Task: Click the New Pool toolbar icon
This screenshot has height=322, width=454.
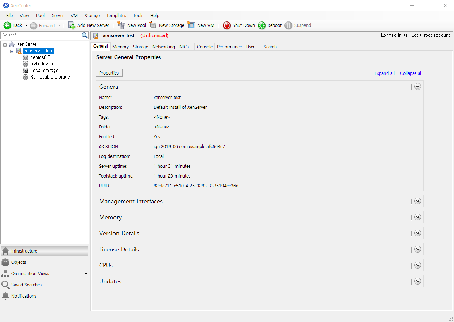Action: (x=121, y=25)
